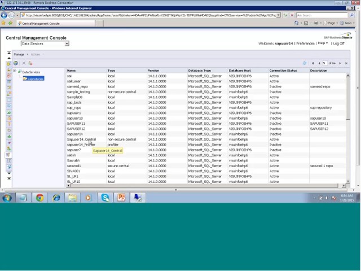Go to next page of repository list
The height and width of the screenshot is (271, 361).
[x=340, y=63]
